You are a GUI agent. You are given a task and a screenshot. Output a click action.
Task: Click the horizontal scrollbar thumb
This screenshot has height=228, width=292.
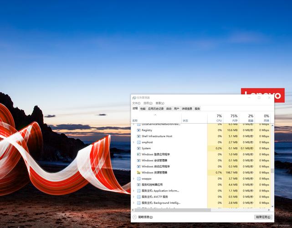[x=173, y=210]
